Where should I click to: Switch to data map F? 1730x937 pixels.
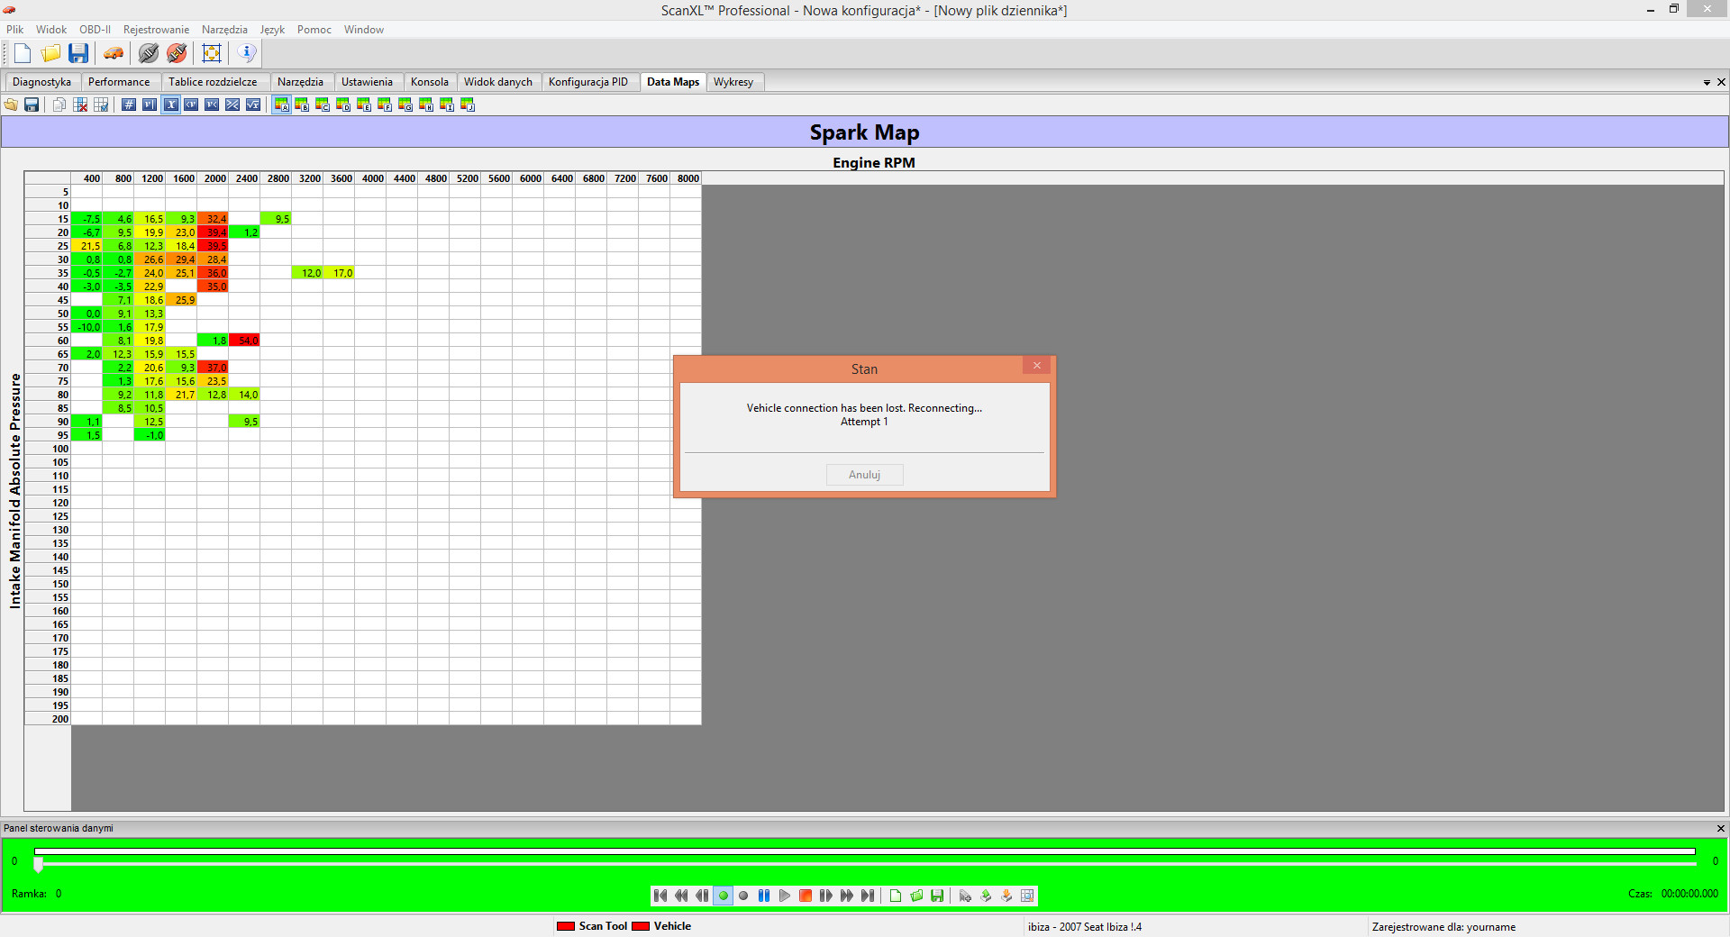tap(385, 105)
